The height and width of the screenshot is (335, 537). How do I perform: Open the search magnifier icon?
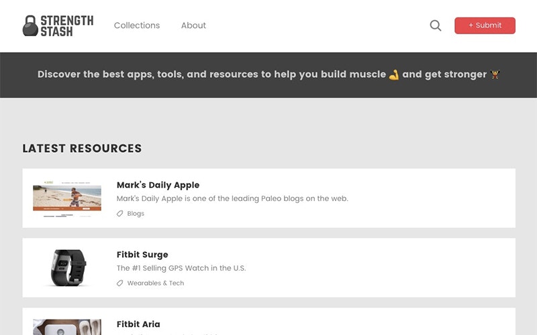pos(436,25)
